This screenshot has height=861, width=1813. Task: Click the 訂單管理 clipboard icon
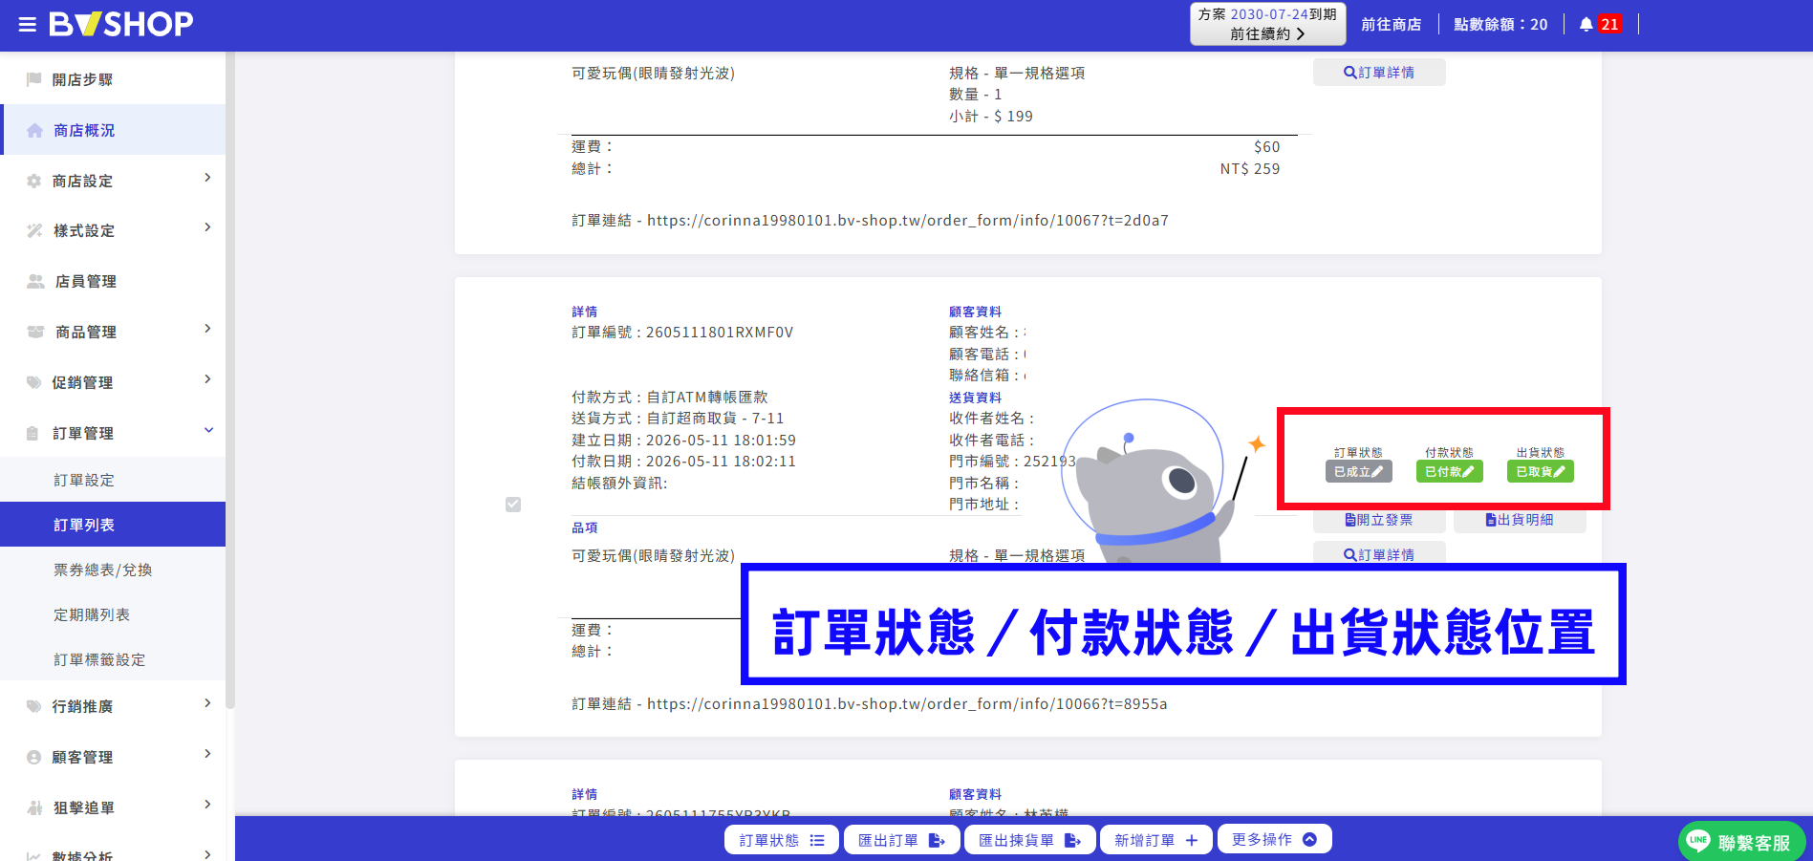(32, 433)
